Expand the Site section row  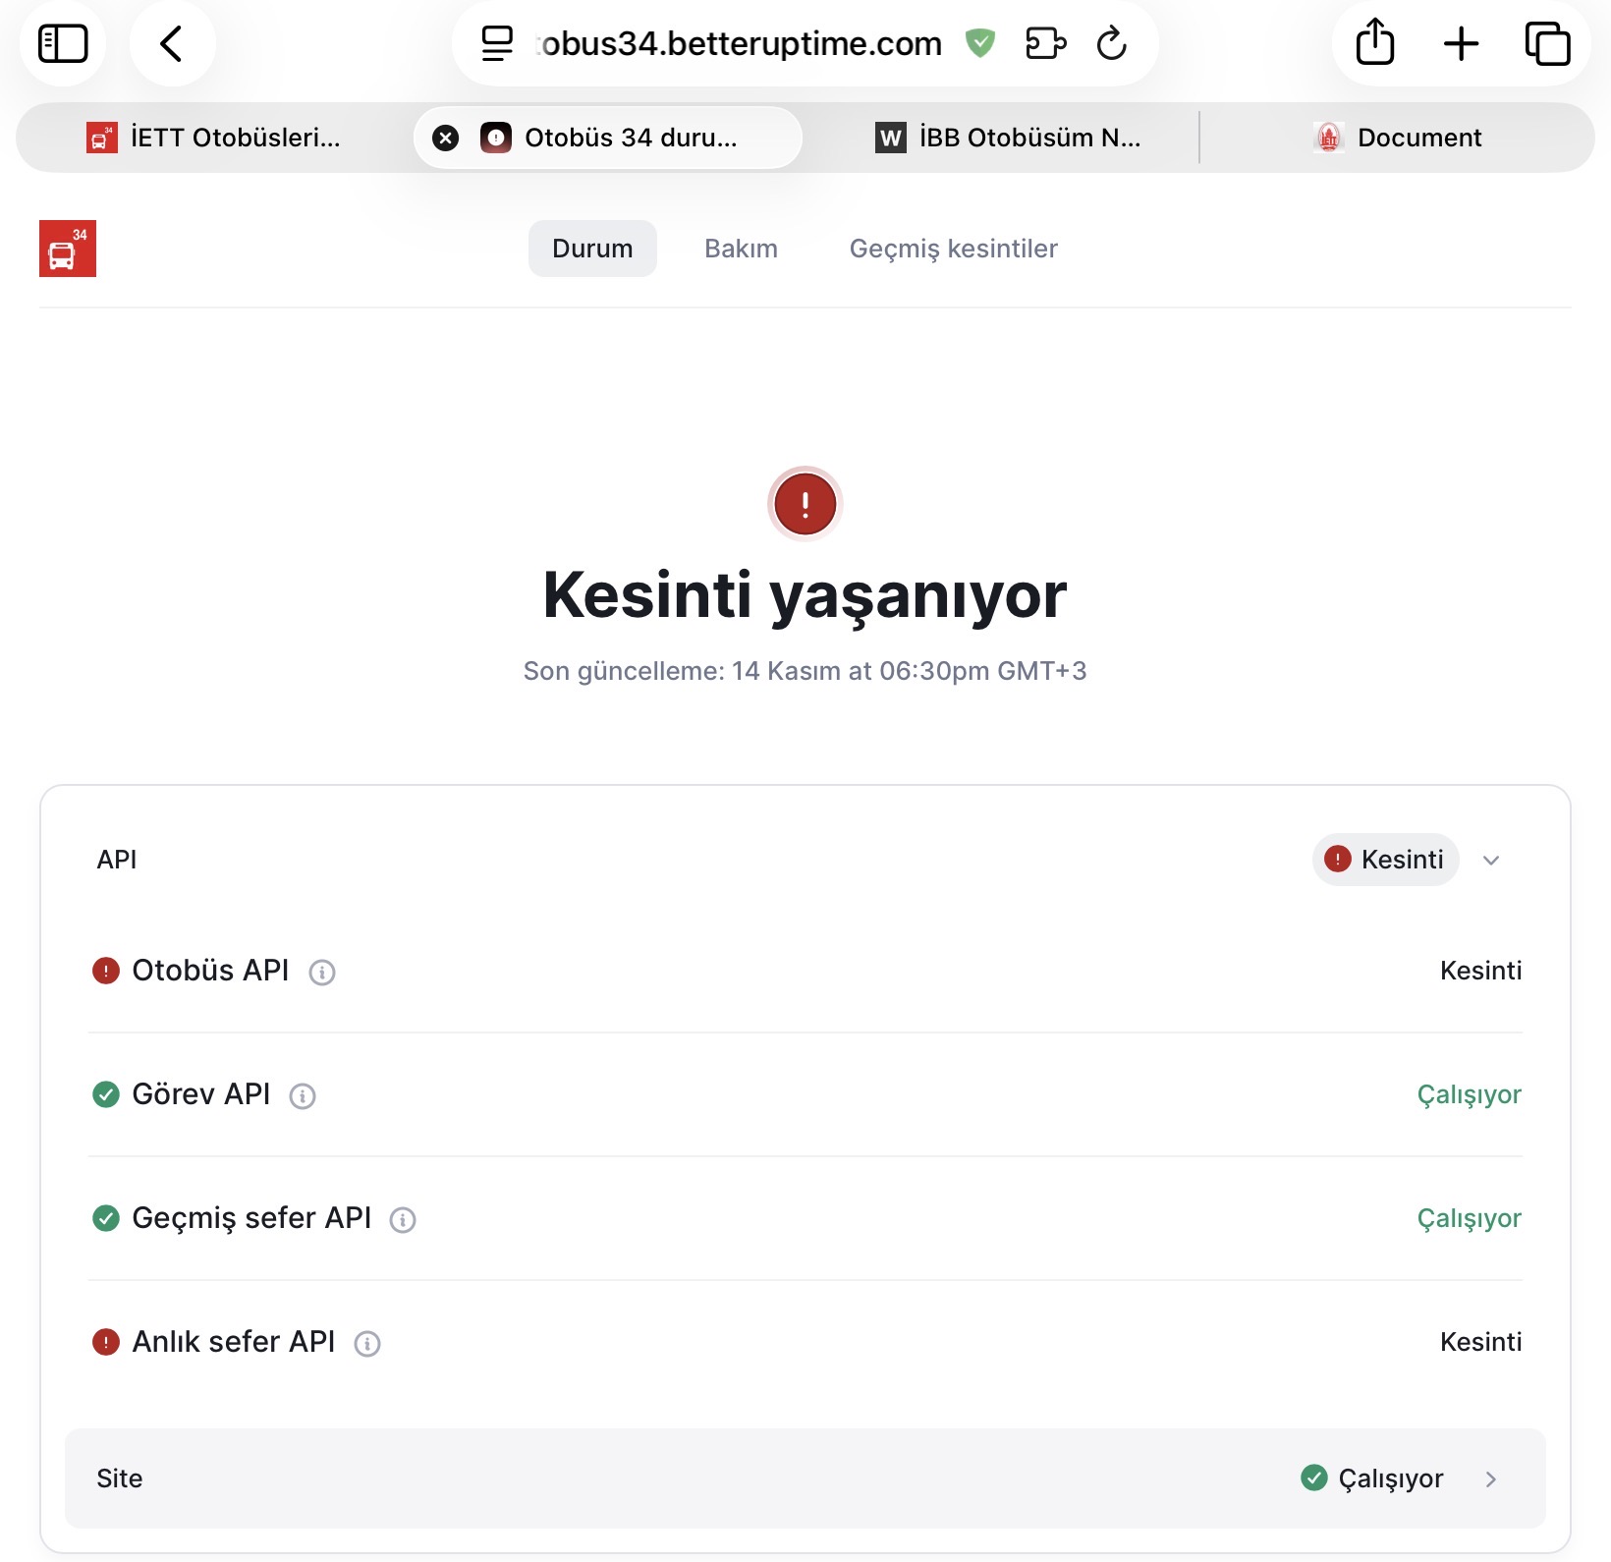[1491, 1479]
